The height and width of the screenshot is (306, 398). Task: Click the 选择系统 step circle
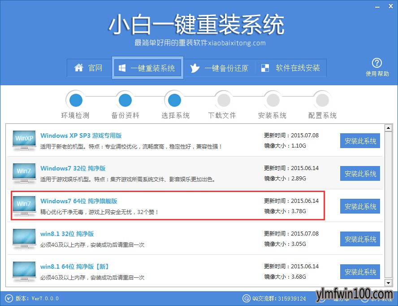174,100
